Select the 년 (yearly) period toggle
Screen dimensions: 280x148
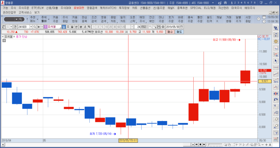tap(76, 27)
